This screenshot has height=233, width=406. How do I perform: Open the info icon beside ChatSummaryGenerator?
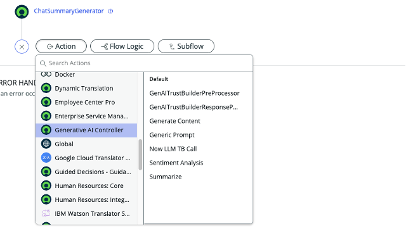coord(110,11)
